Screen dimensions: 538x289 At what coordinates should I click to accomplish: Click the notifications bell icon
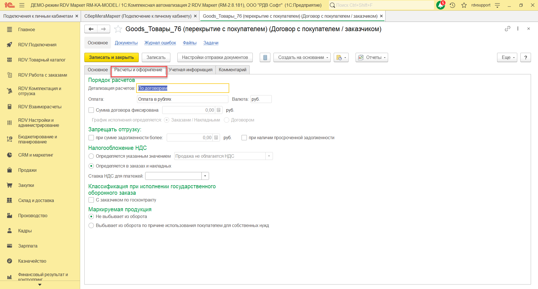(x=440, y=5)
